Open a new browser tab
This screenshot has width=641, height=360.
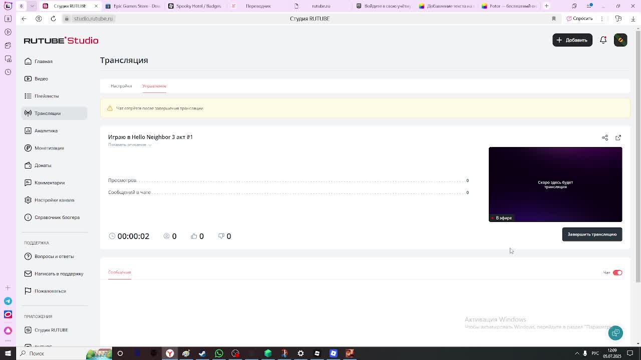546,6
